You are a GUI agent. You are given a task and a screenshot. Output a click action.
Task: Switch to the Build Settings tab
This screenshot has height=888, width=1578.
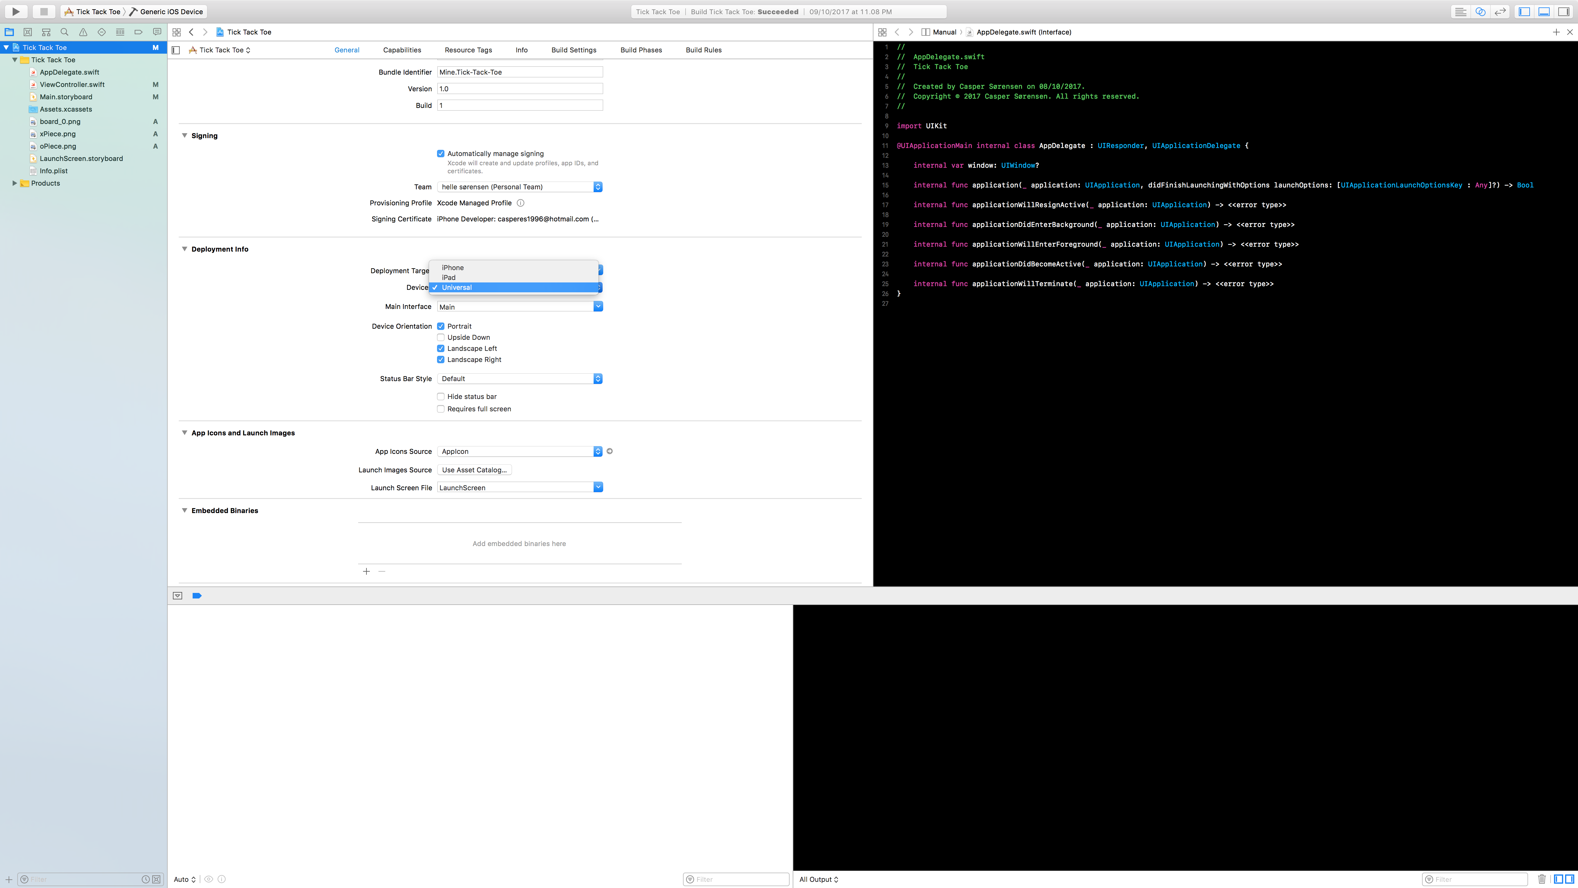[573, 50]
